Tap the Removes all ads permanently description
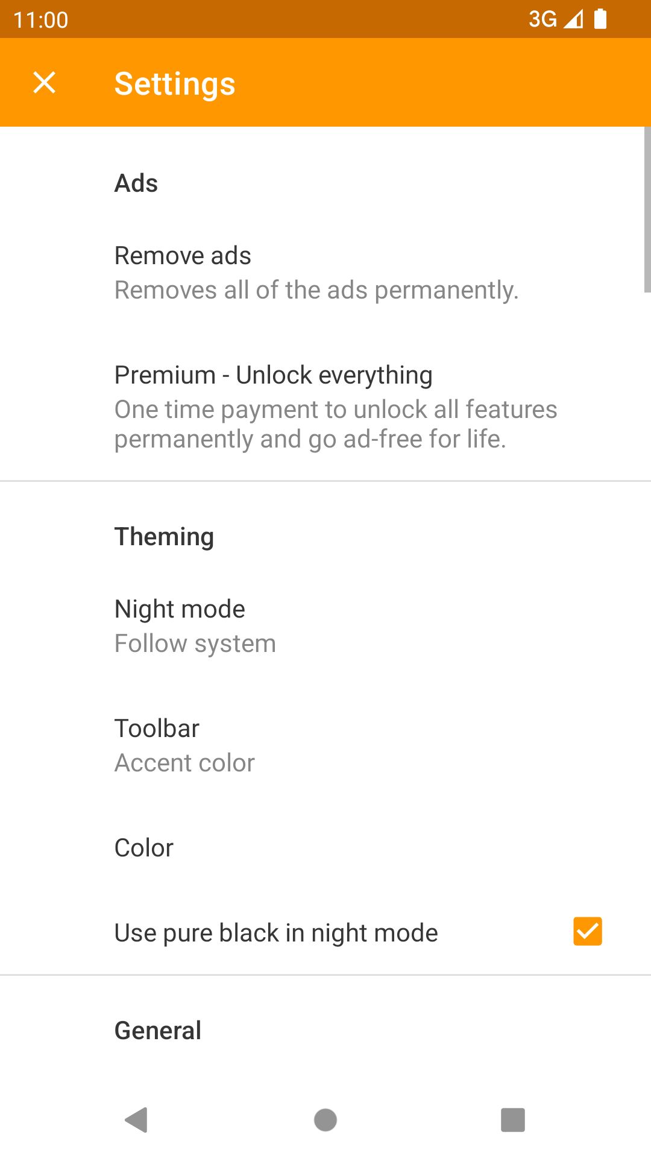Screen dimensions: 651x1158 tap(316, 291)
